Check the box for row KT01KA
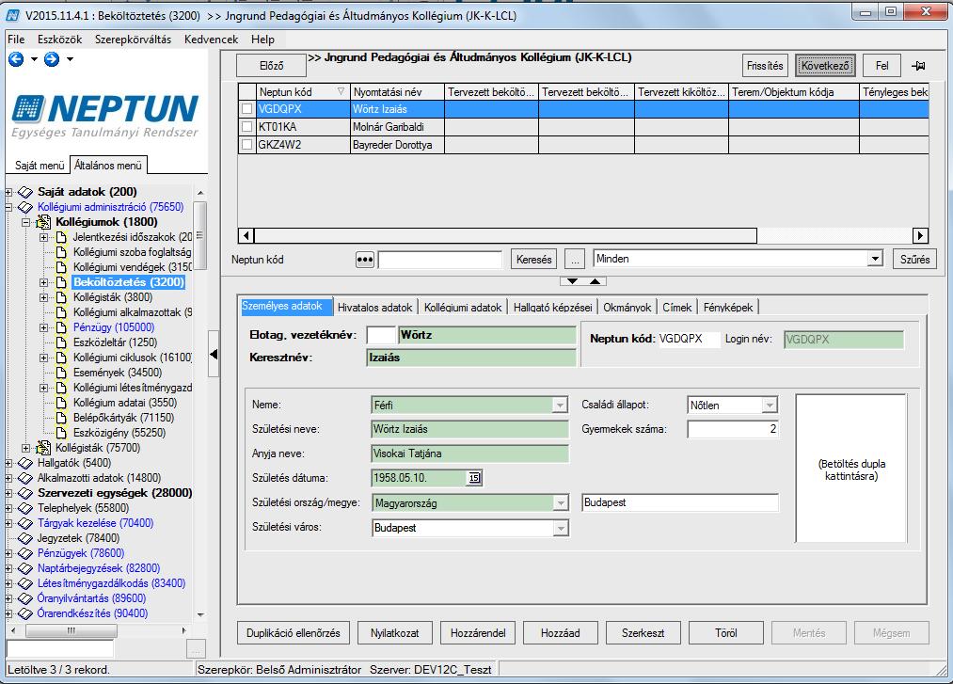The height and width of the screenshot is (684, 953). (246, 127)
